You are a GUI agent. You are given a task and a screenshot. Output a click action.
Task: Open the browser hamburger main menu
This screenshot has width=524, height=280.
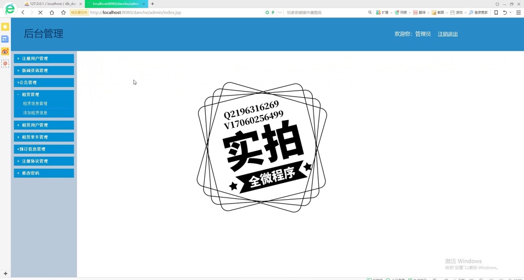click(x=518, y=13)
